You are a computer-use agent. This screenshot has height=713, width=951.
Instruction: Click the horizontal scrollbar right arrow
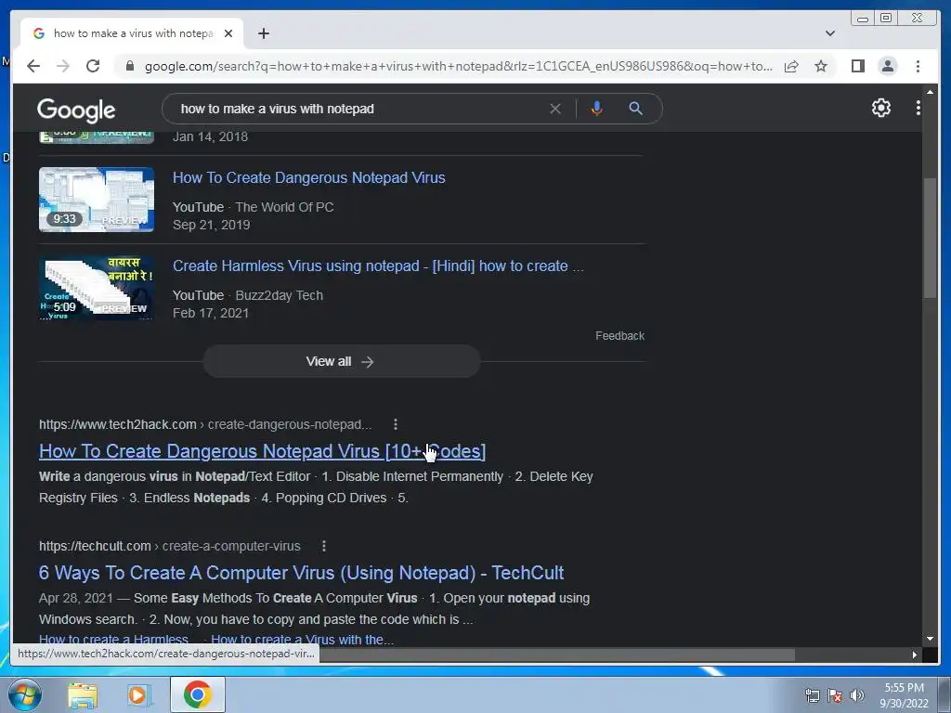pos(915,655)
